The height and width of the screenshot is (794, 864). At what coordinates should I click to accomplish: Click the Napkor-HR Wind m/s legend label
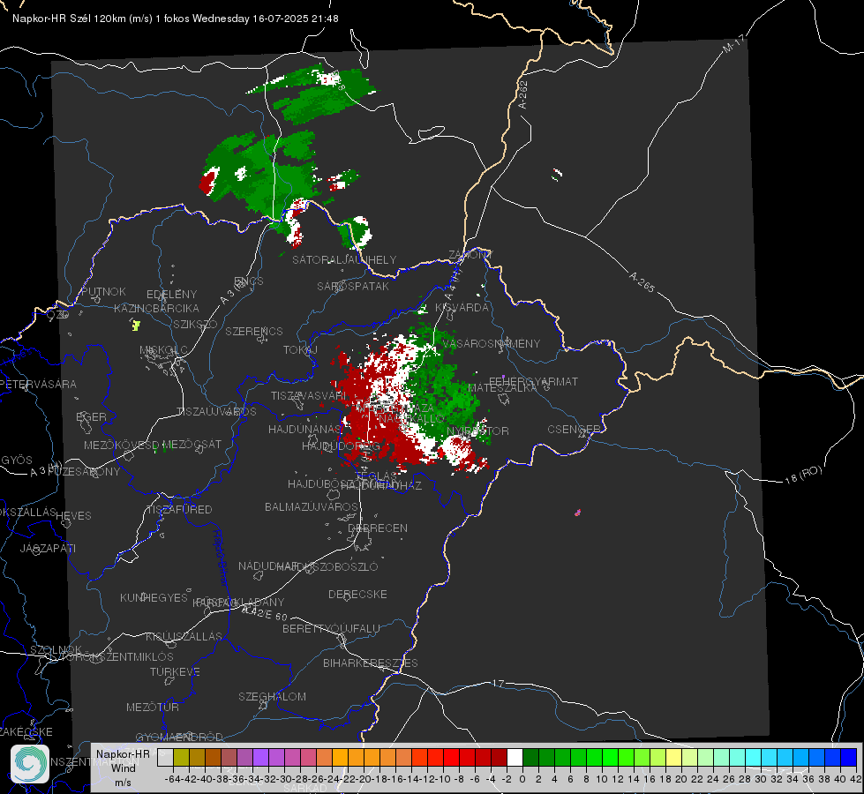[123, 768]
